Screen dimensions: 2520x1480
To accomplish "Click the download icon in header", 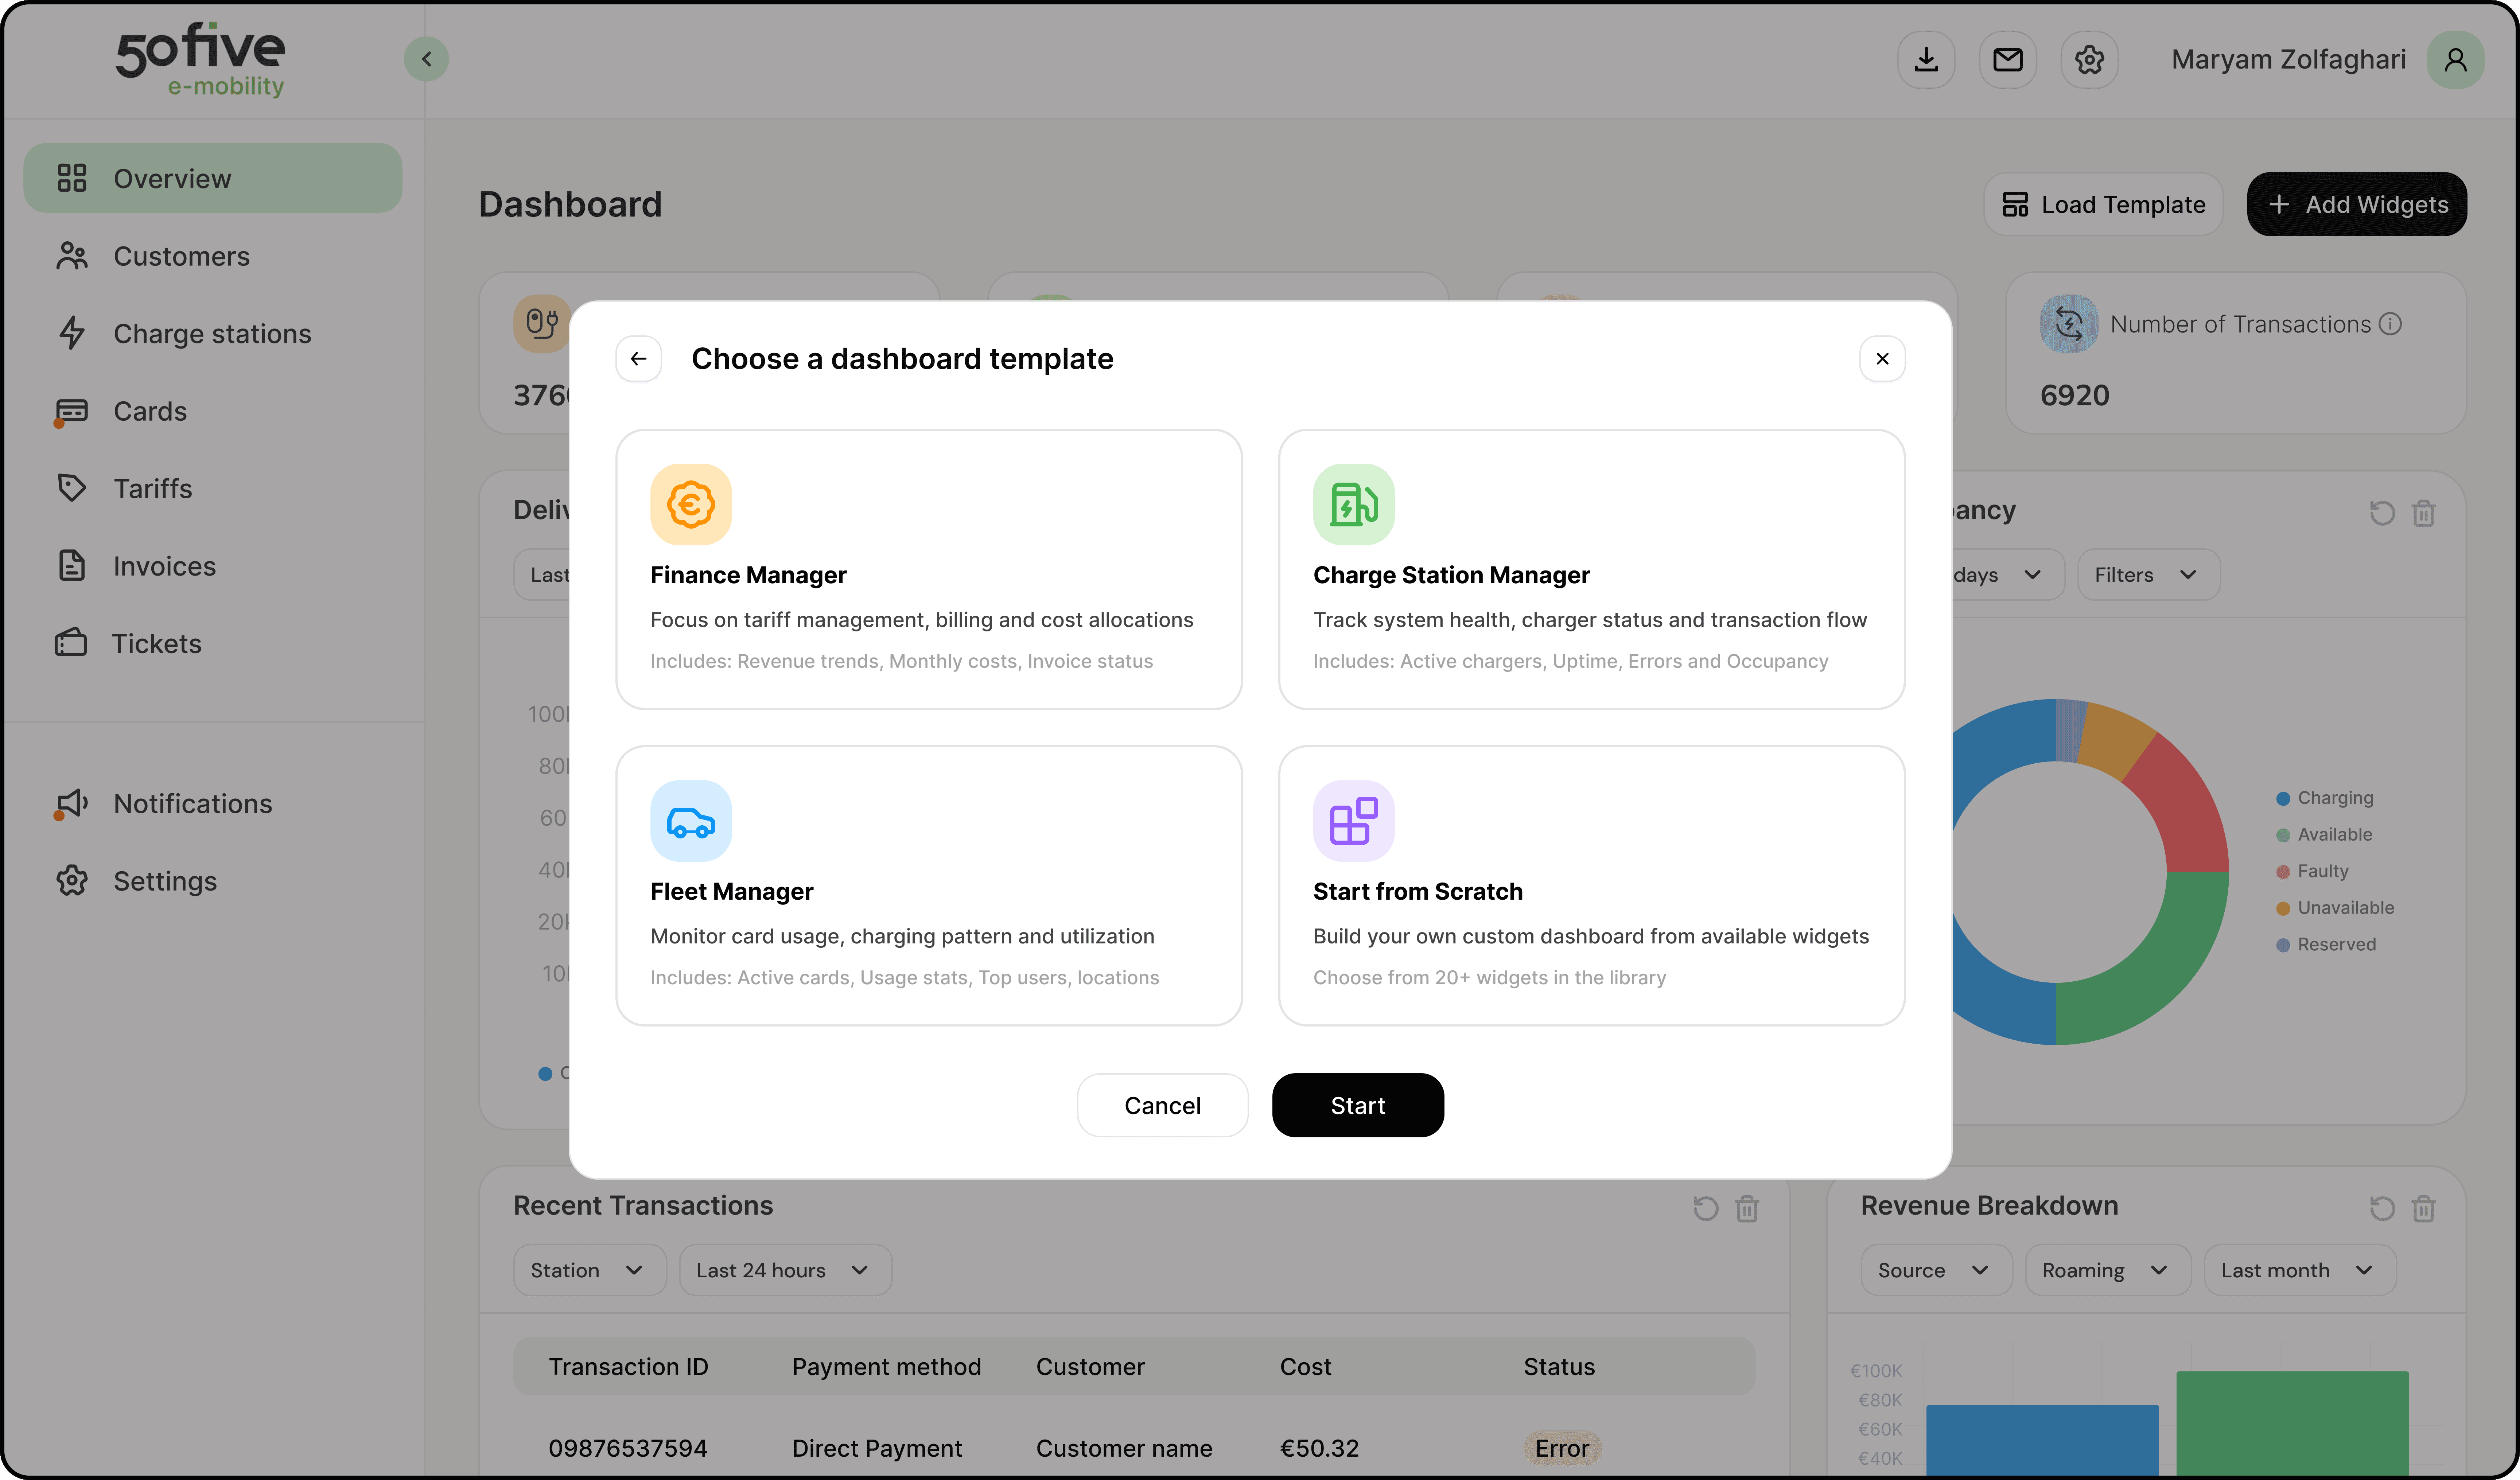I will pos(1926,60).
